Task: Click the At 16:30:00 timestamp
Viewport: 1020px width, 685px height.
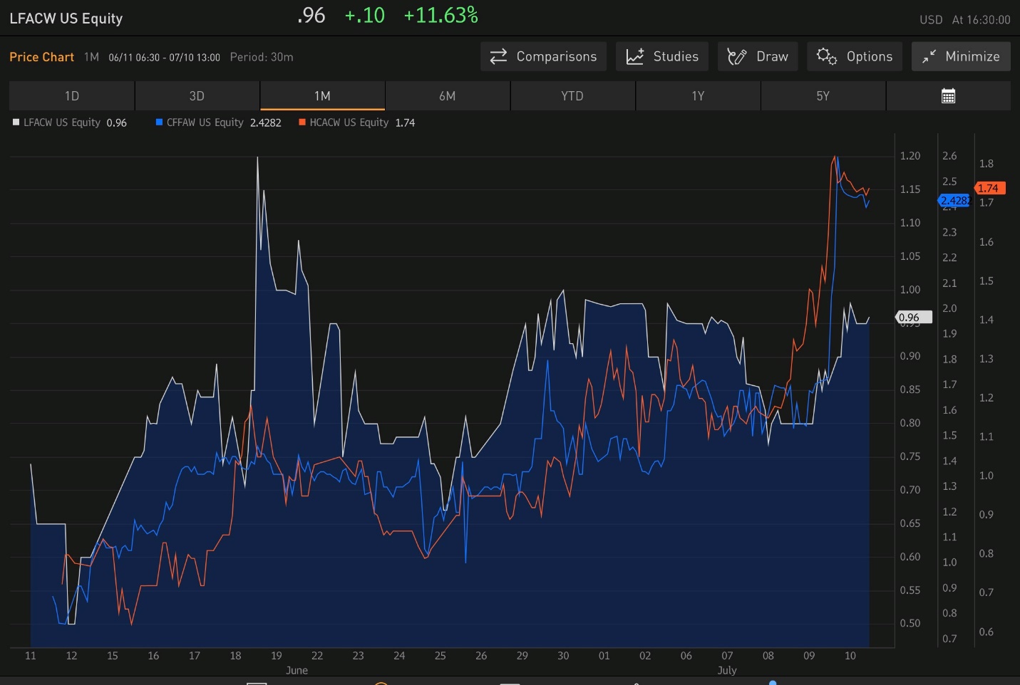Action: tap(982, 20)
